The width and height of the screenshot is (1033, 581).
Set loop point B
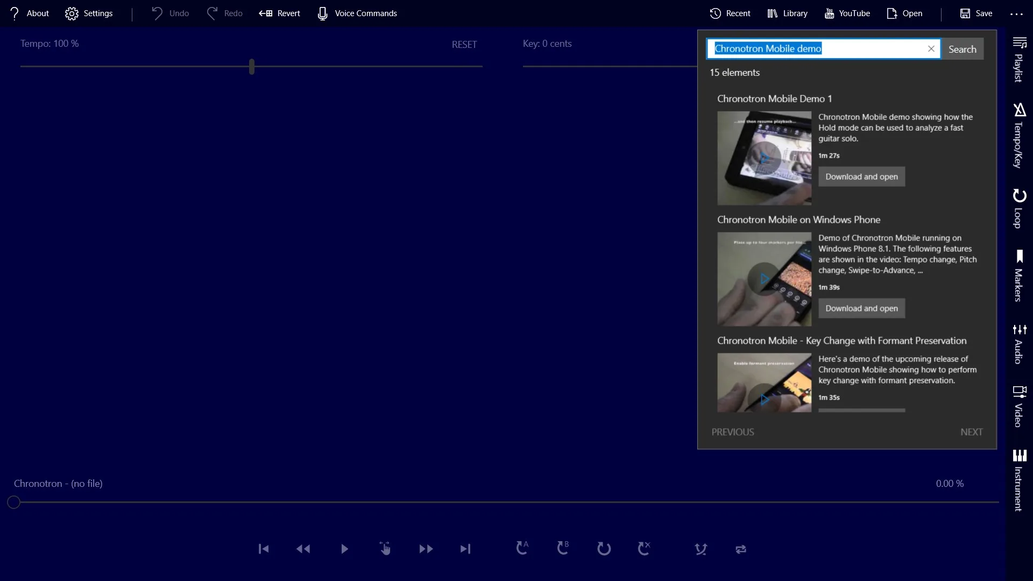coord(563,548)
